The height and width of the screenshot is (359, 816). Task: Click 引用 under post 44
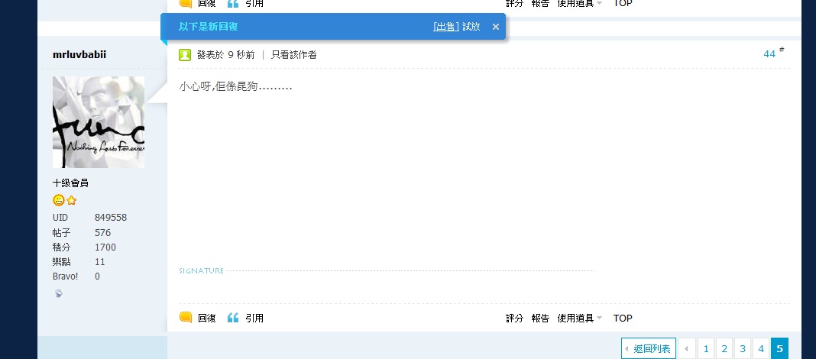point(254,318)
